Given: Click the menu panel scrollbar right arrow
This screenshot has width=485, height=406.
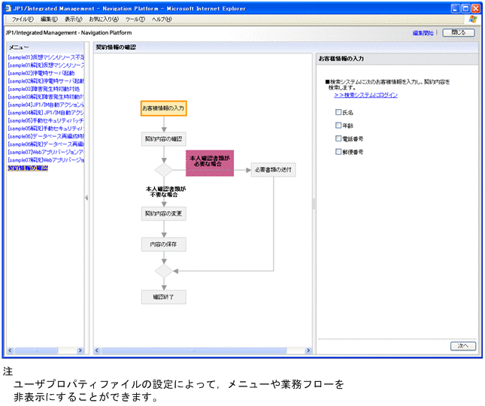Looking at the screenshot, I should coord(80,350).
